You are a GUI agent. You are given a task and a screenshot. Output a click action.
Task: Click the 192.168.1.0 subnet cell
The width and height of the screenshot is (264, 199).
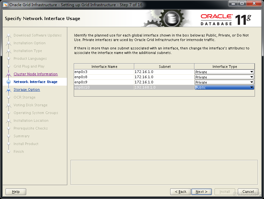tap(164, 87)
